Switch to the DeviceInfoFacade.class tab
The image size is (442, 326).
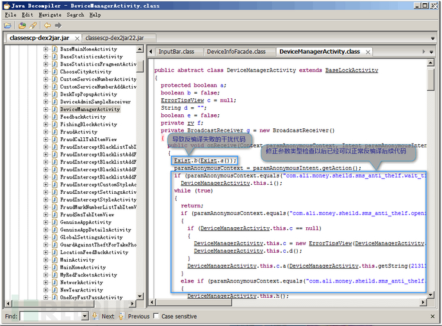coord(236,51)
